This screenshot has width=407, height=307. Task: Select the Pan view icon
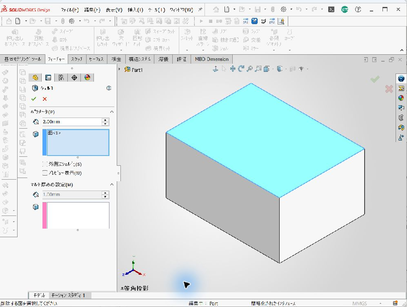tap(233, 69)
